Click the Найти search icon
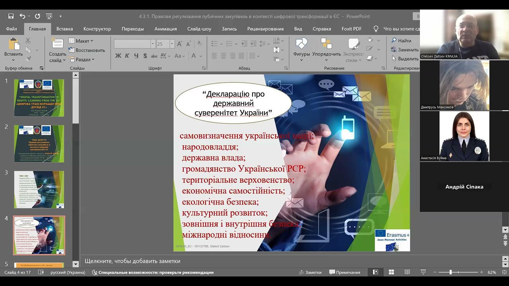This screenshot has height=286, width=509. click(x=394, y=41)
